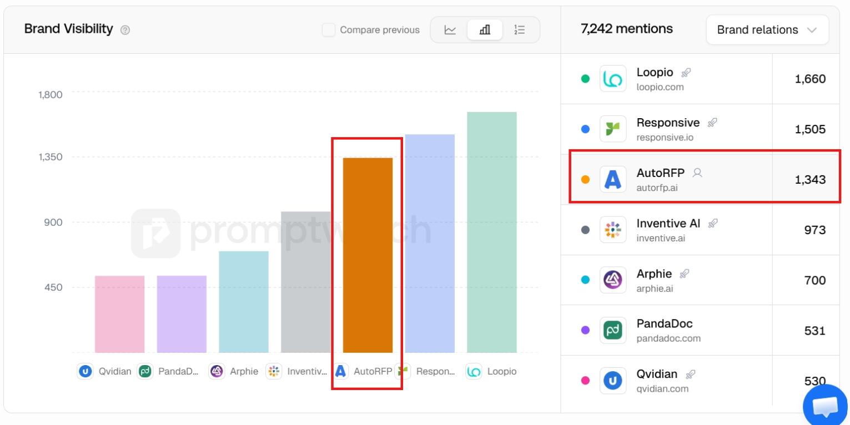
Task: Click the 1,505 mentions count
Action: [x=810, y=129]
